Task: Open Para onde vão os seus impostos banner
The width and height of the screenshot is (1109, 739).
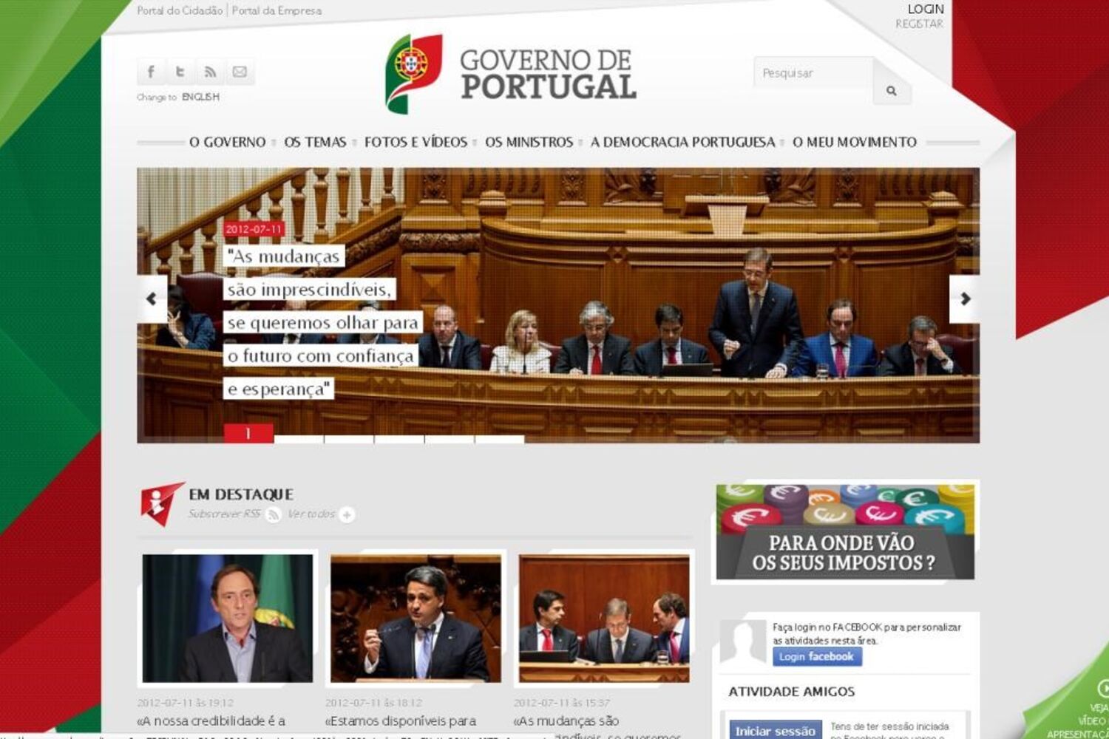Action: point(845,531)
